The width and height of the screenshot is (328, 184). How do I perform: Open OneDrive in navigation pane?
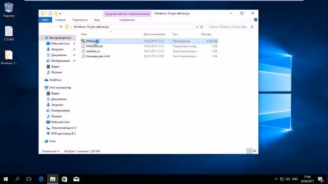coord(55,80)
